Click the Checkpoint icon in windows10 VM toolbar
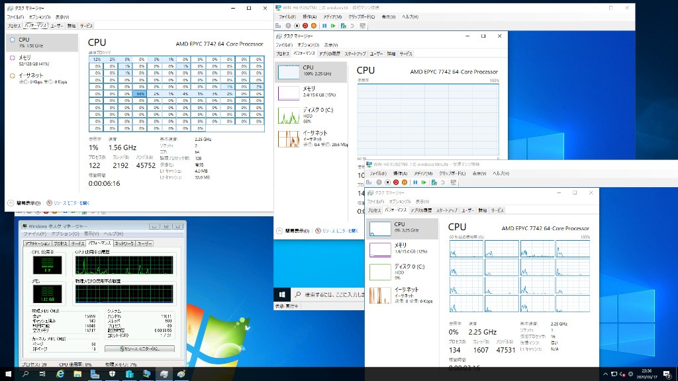Image resolution: width=678 pixels, height=381 pixels. pyautogui.click(x=344, y=26)
